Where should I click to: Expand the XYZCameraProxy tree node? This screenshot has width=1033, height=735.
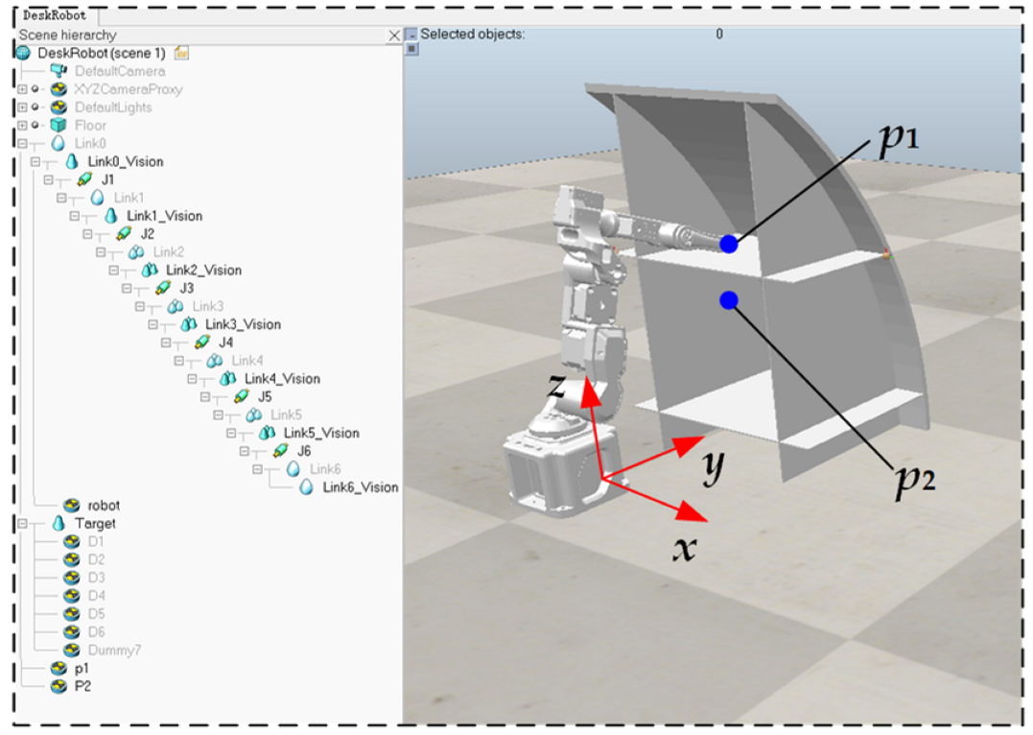point(22,89)
